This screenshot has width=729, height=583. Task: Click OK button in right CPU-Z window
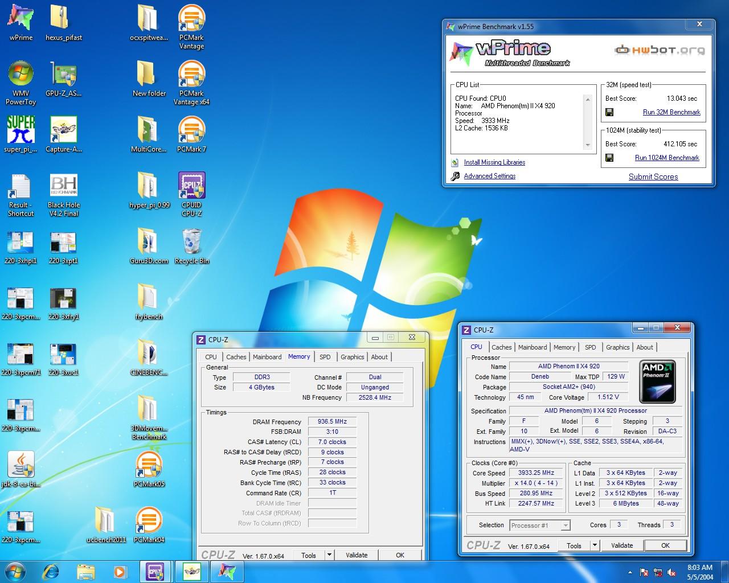point(665,545)
